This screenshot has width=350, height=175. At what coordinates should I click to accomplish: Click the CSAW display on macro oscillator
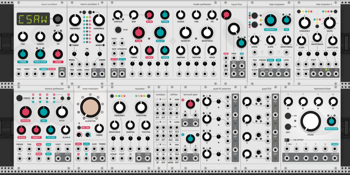click(x=33, y=19)
